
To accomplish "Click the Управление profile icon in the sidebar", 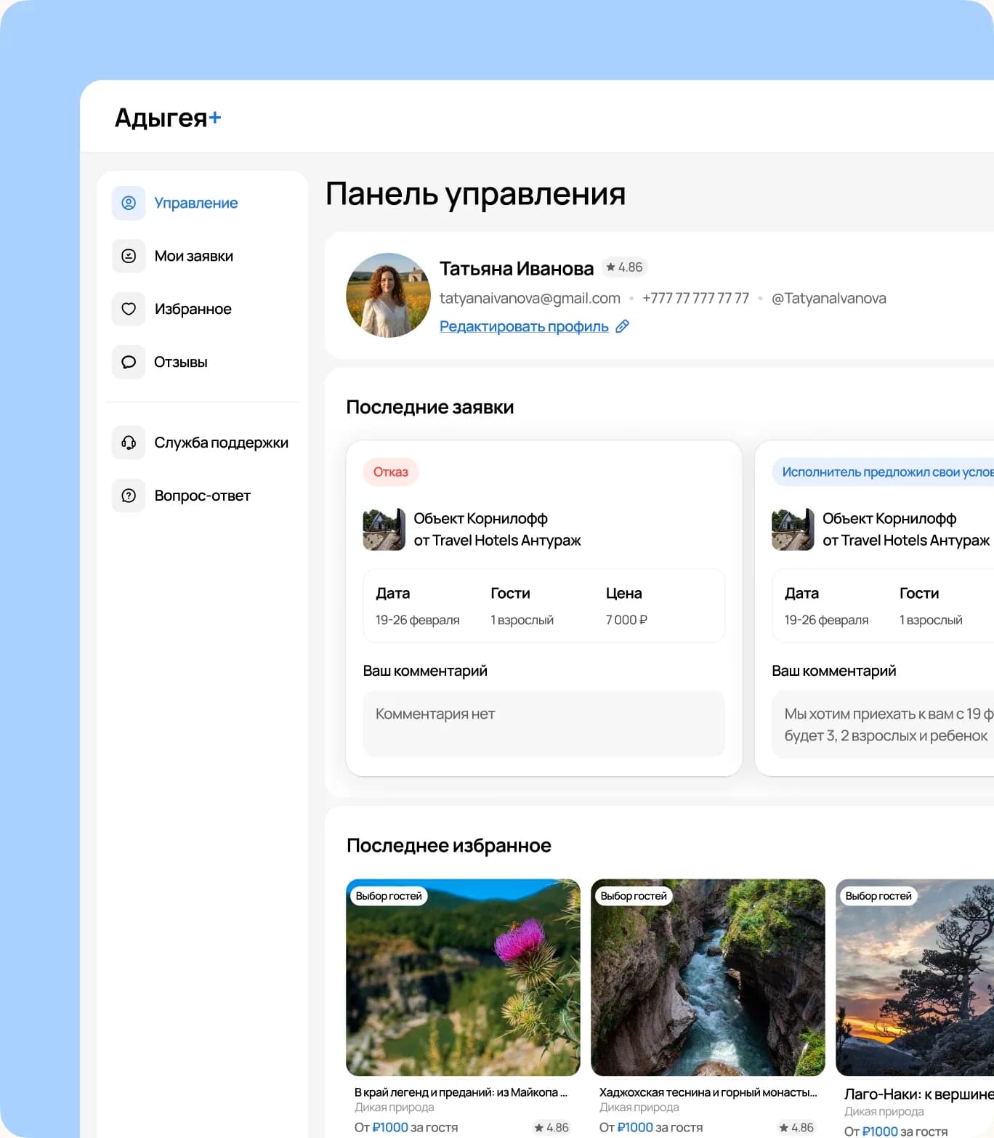I will 129,203.
